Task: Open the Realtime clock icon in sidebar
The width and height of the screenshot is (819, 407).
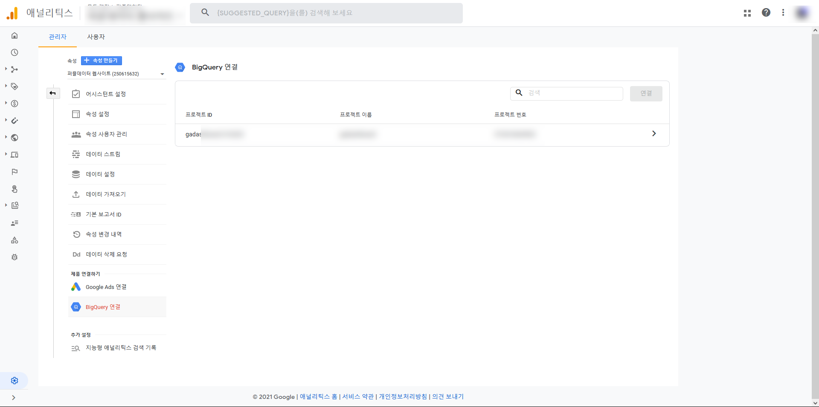Action: [x=15, y=52]
